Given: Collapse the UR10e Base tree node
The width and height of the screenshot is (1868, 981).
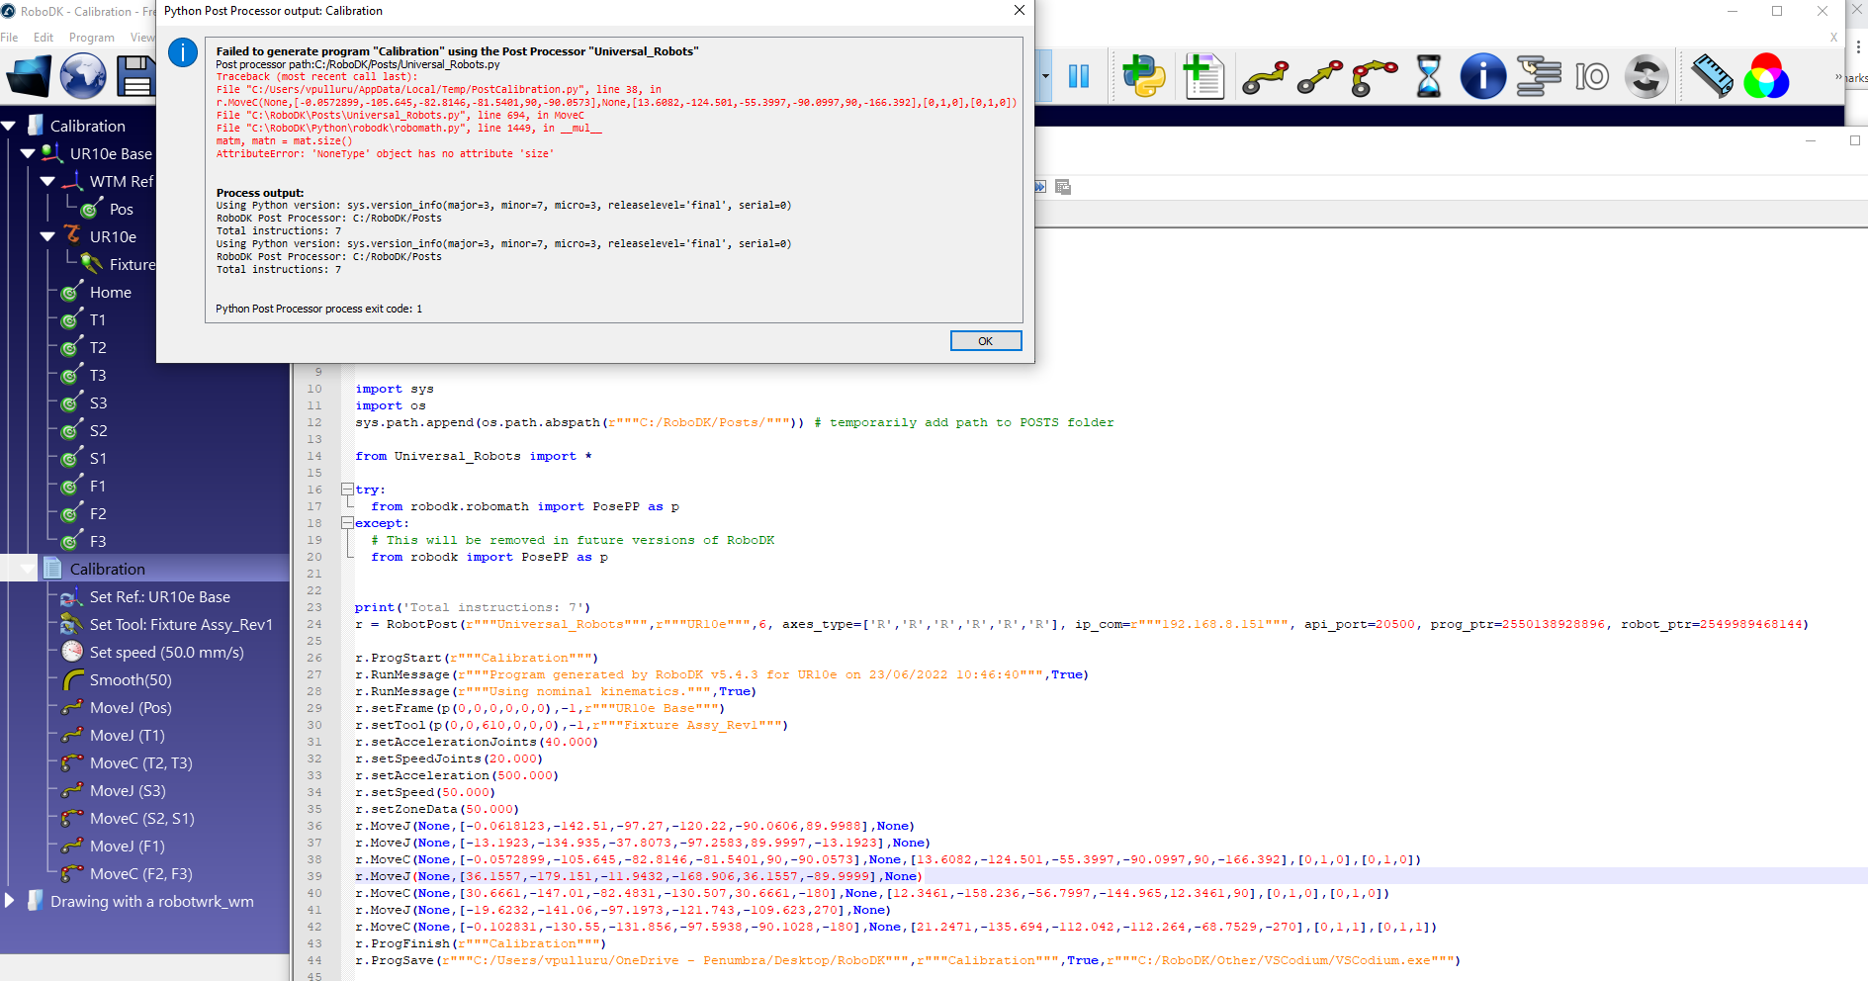Looking at the screenshot, I should 28,154.
